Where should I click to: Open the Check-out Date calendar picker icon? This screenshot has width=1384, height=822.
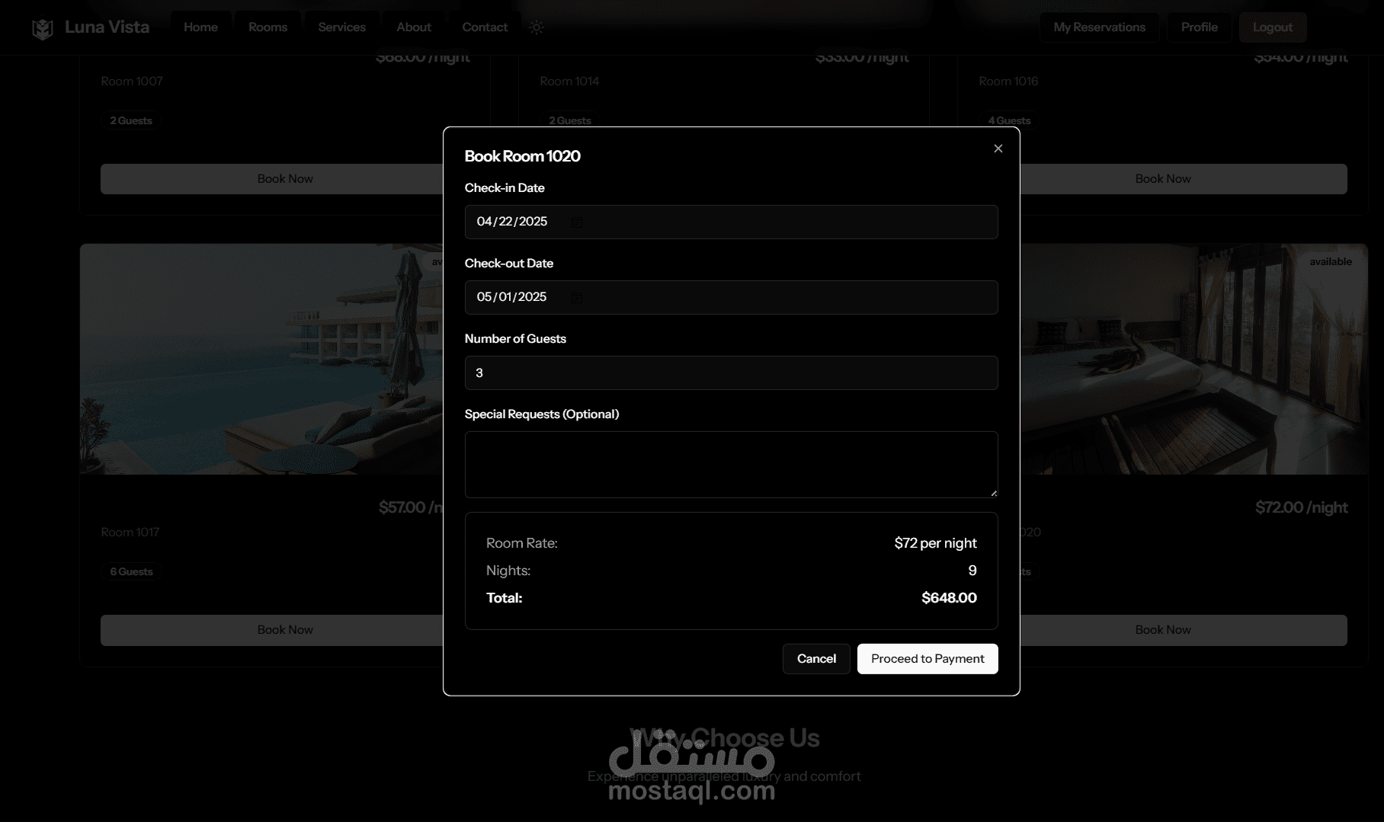point(577,298)
